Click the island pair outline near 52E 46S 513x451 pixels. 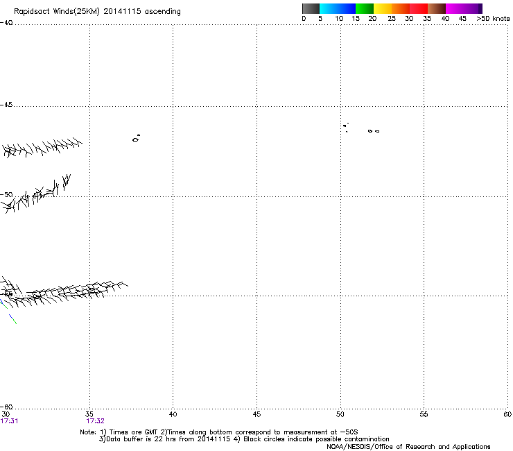point(374,131)
